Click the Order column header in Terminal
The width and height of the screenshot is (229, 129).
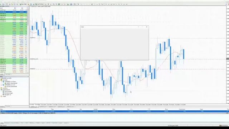tap(1, 109)
